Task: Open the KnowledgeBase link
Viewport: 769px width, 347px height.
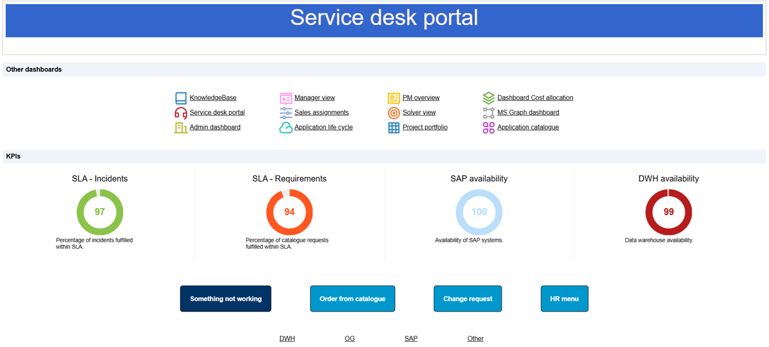Action: point(213,98)
